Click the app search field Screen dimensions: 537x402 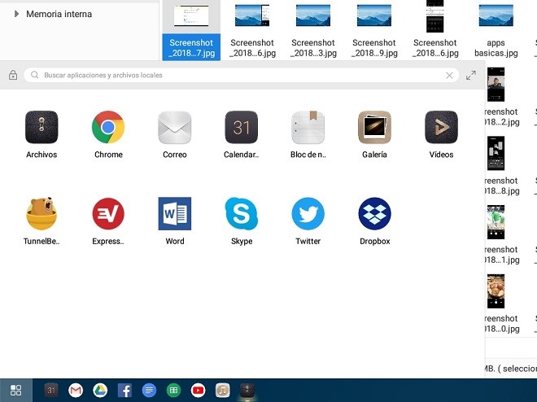click(x=242, y=75)
